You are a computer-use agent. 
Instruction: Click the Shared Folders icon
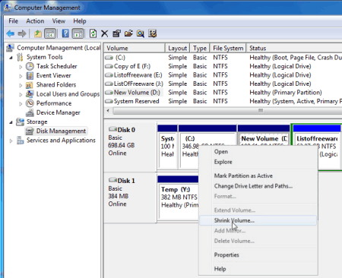(30, 85)
